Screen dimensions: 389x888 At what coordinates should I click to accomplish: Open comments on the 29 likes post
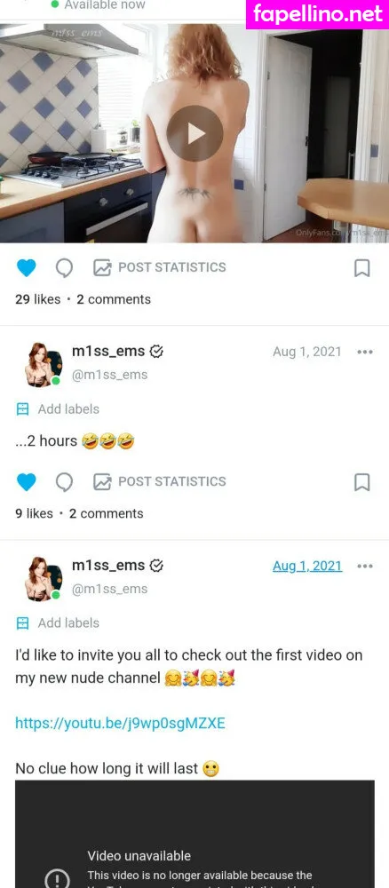click(64, 267)
